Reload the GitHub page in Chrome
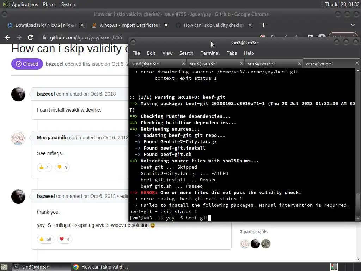This screenshot has height=271, width=361. pos(30,37)
